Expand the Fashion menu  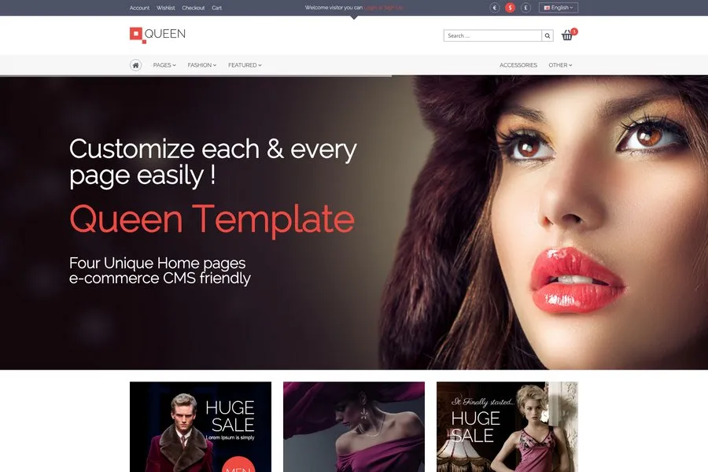[x=202, y=65]
